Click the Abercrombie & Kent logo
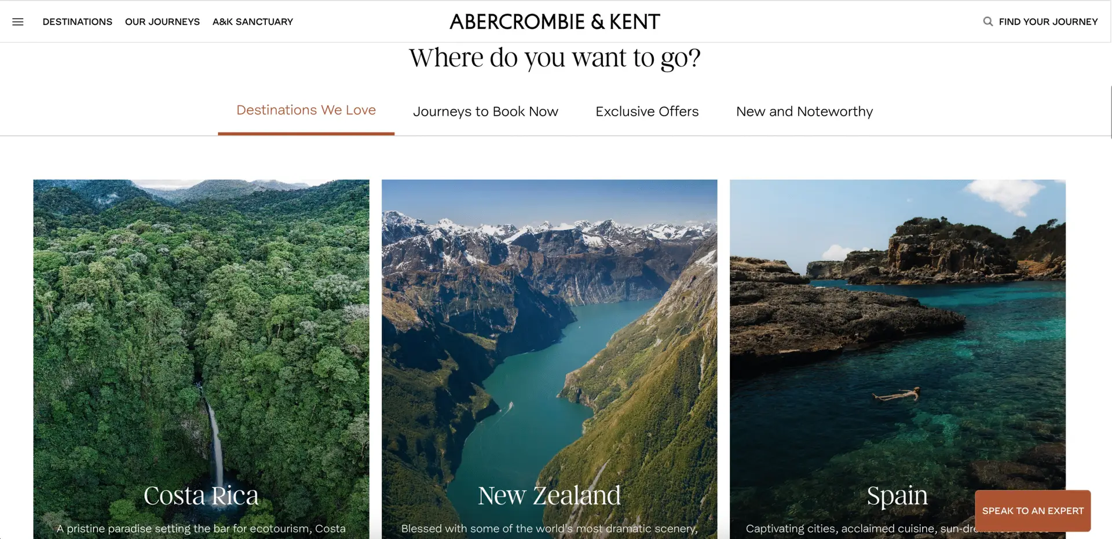 [554, 22]
